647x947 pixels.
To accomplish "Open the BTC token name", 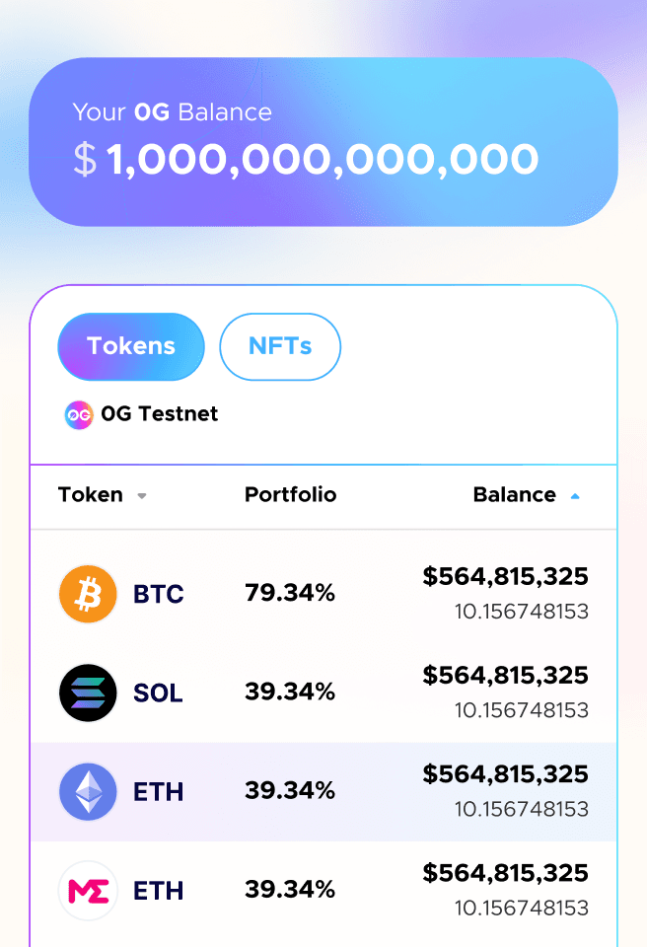I will coord(159,595).
